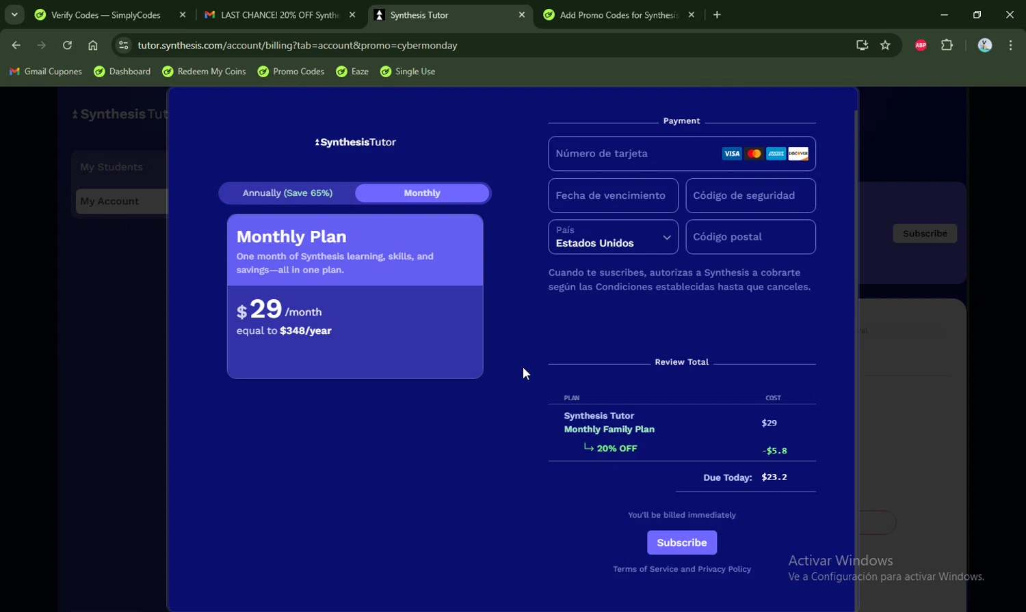1026x612 pixels.
Task: Close the Add Promo Codes tab
Action: [x=692, y=14]
